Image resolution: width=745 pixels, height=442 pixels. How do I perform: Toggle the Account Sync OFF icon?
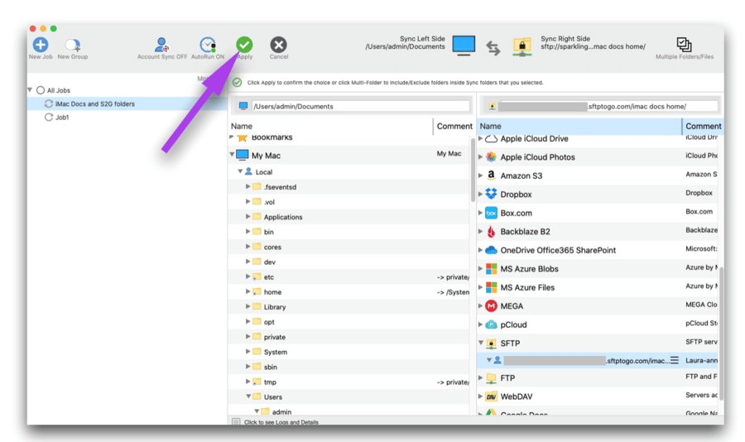[x=161, y=45]
